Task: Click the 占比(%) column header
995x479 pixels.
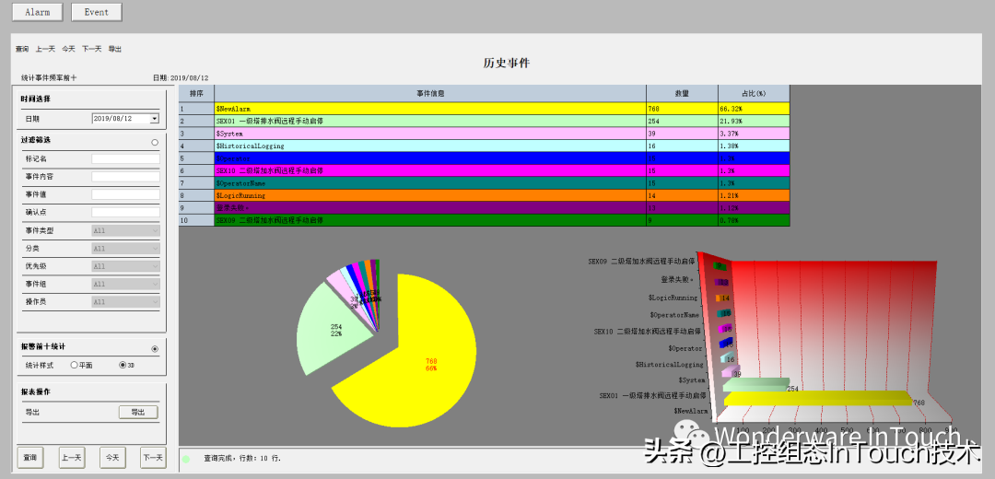Action: pyautogui.click(x=754, y=94)
